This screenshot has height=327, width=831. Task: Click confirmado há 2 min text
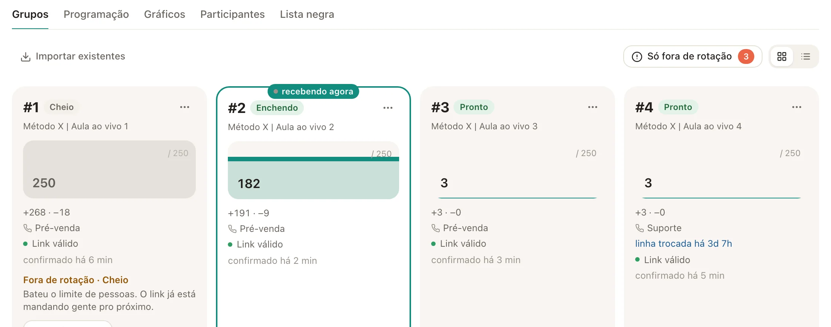pyautogui.click(x=273, y=261)
